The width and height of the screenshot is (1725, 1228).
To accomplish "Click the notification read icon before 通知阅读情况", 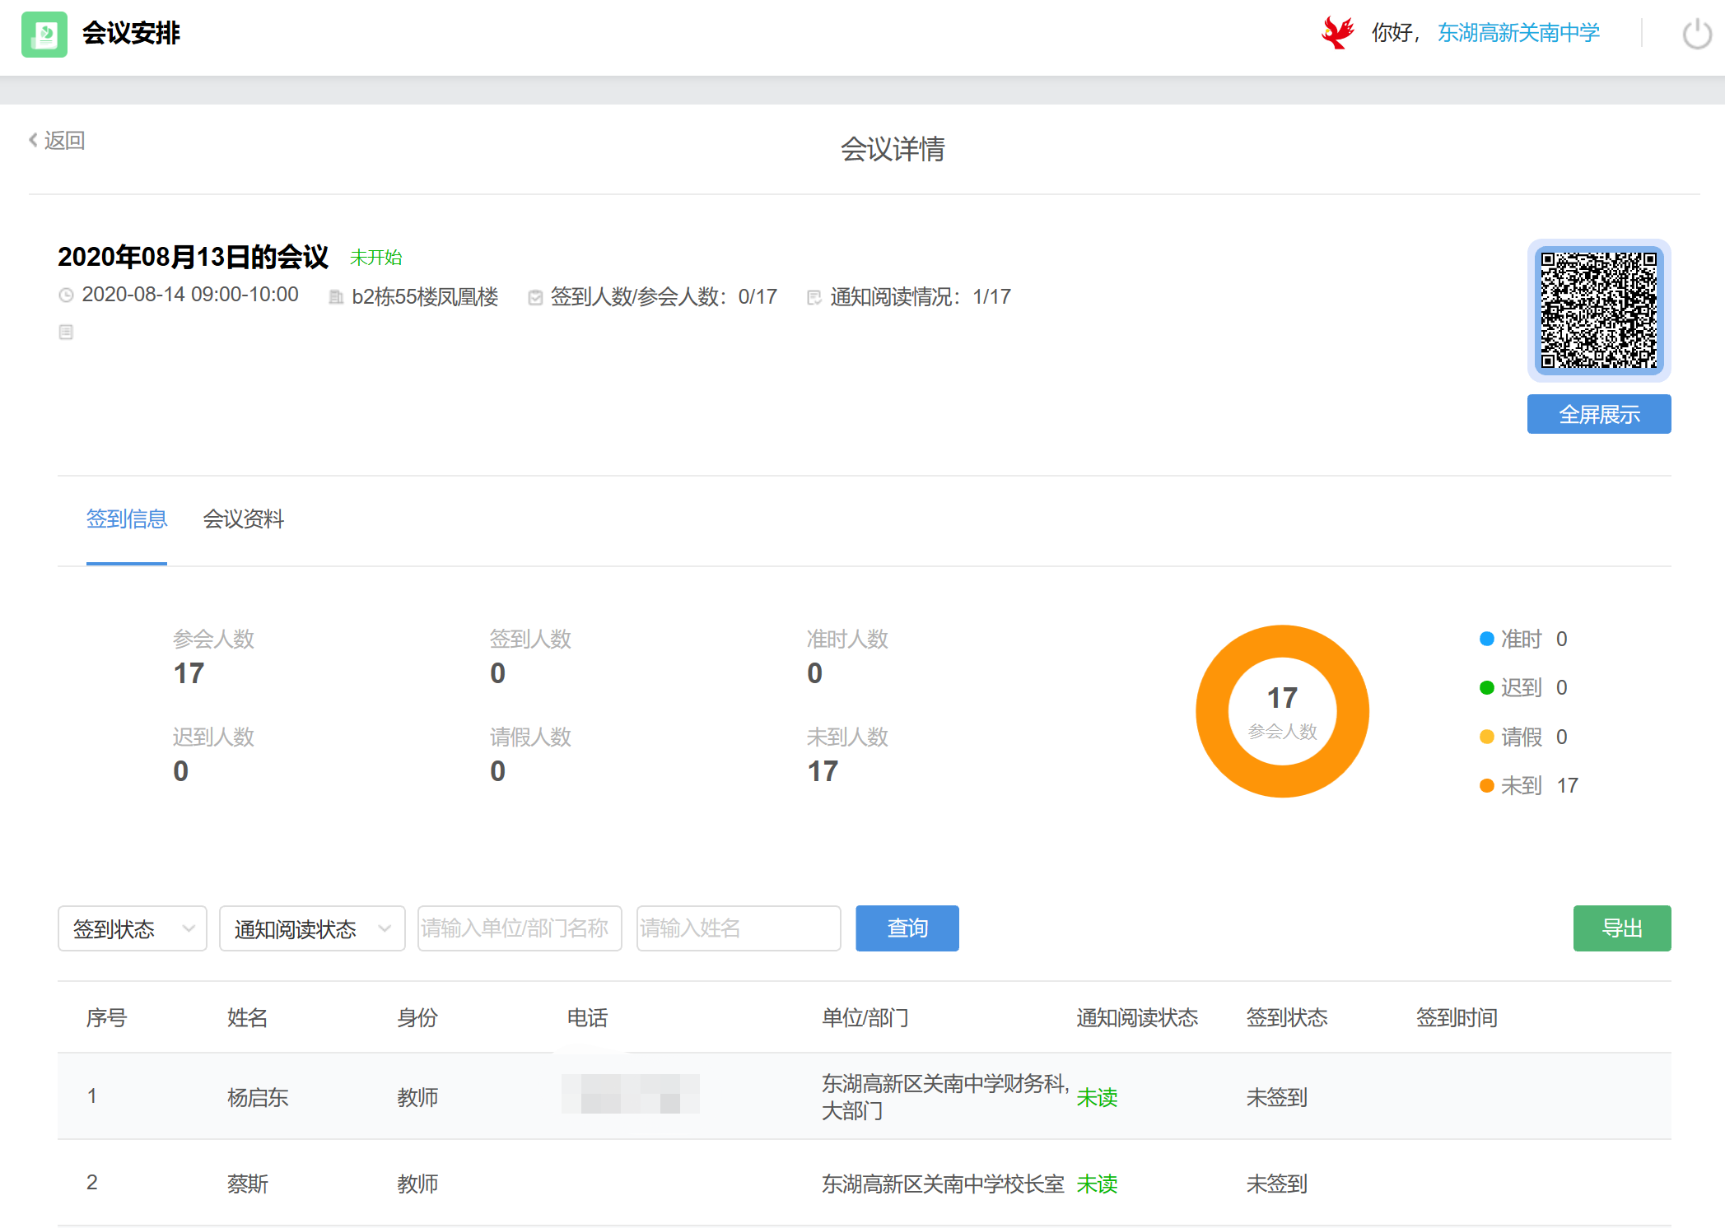I will tap(814, 297).
